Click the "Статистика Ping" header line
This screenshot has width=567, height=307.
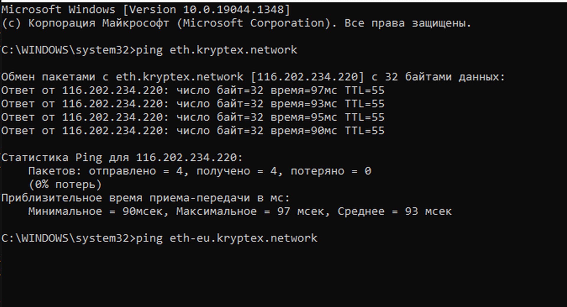click(122, 158)
